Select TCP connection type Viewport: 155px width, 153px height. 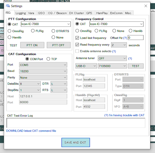tap(48, 59)
